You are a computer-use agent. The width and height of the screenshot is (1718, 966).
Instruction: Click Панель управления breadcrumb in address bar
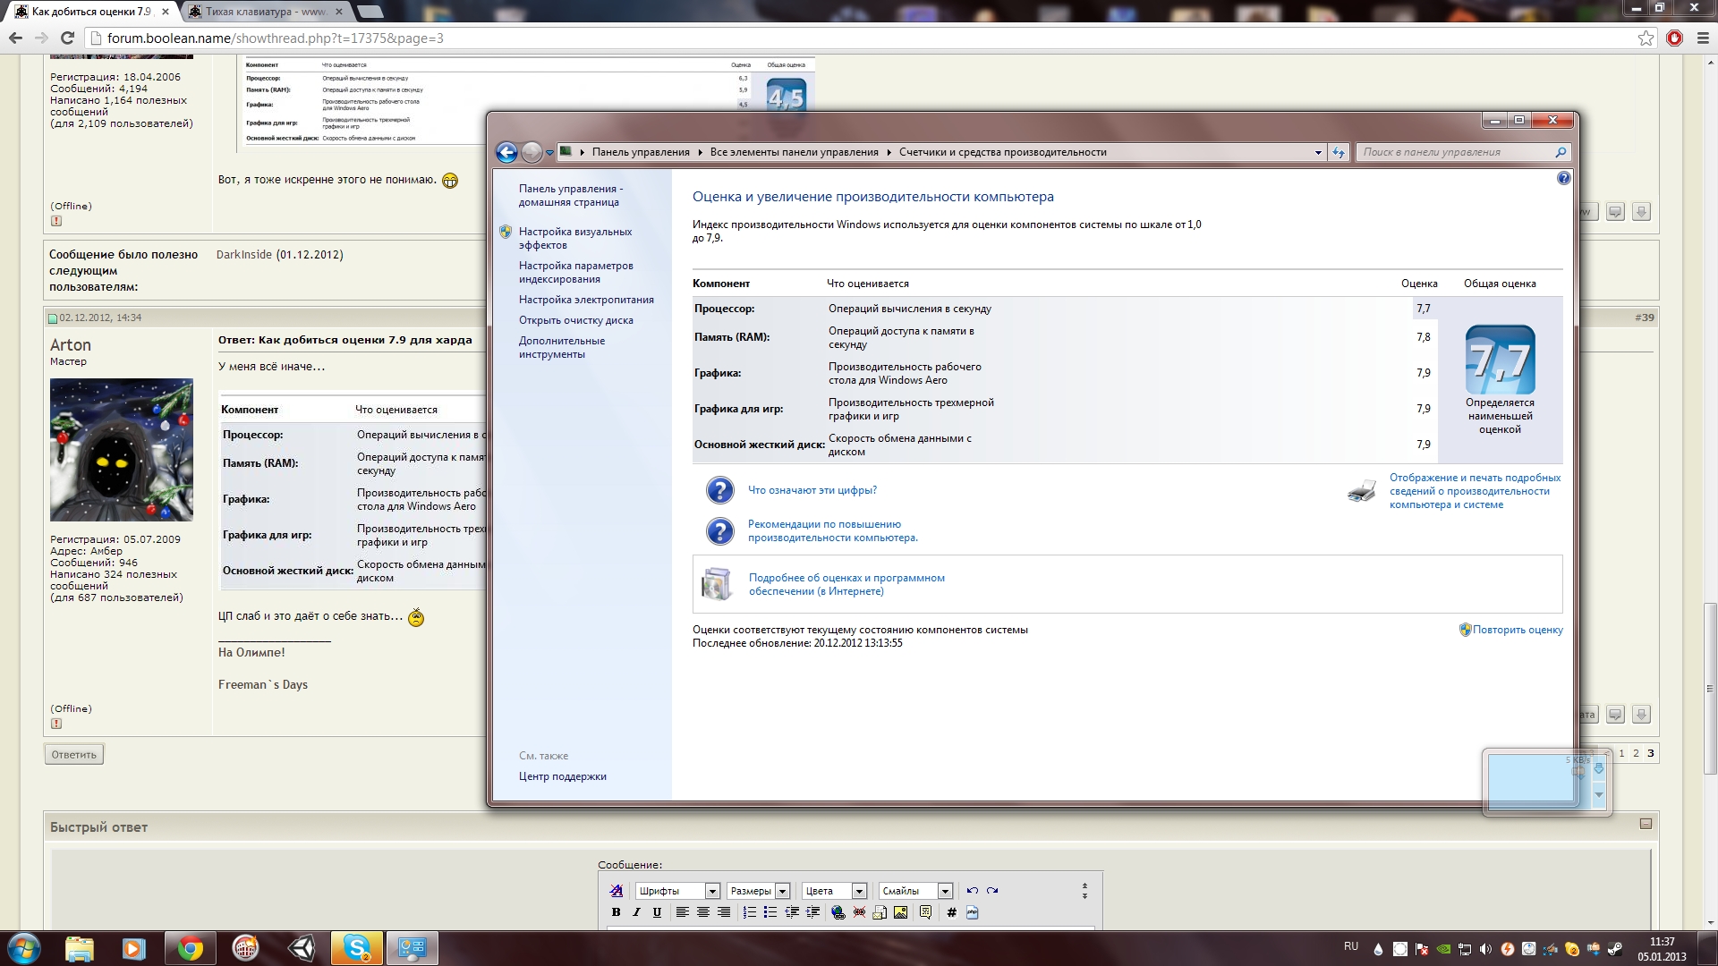coord(640,152)
